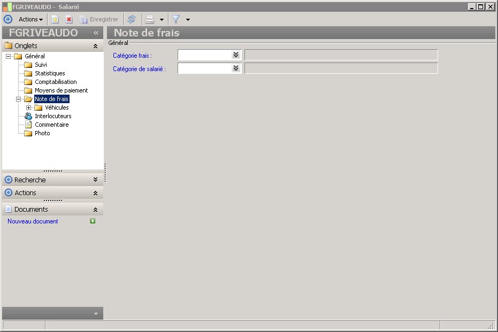Click the read-only Catégorie frais description box

pyautogui.click(x=341, y=55)
